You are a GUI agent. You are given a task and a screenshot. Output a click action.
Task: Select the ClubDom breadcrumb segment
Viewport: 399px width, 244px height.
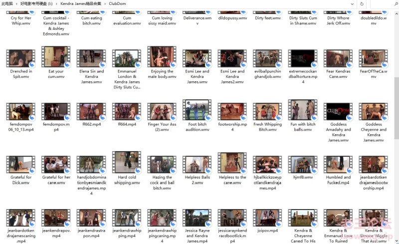[x=117, y=3]
